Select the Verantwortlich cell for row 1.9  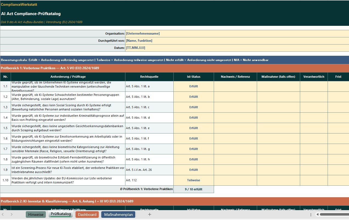click(314, 170)
